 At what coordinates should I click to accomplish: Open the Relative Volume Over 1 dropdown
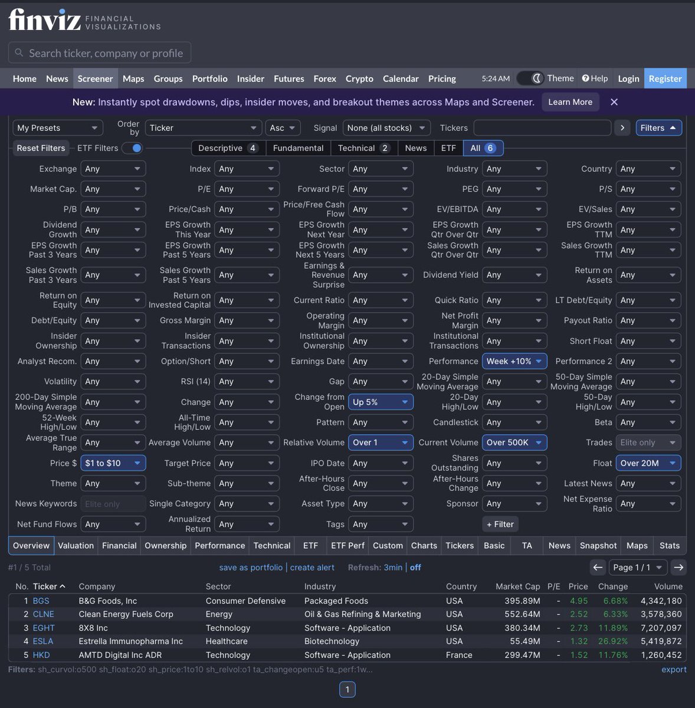[x=381, y=442]
